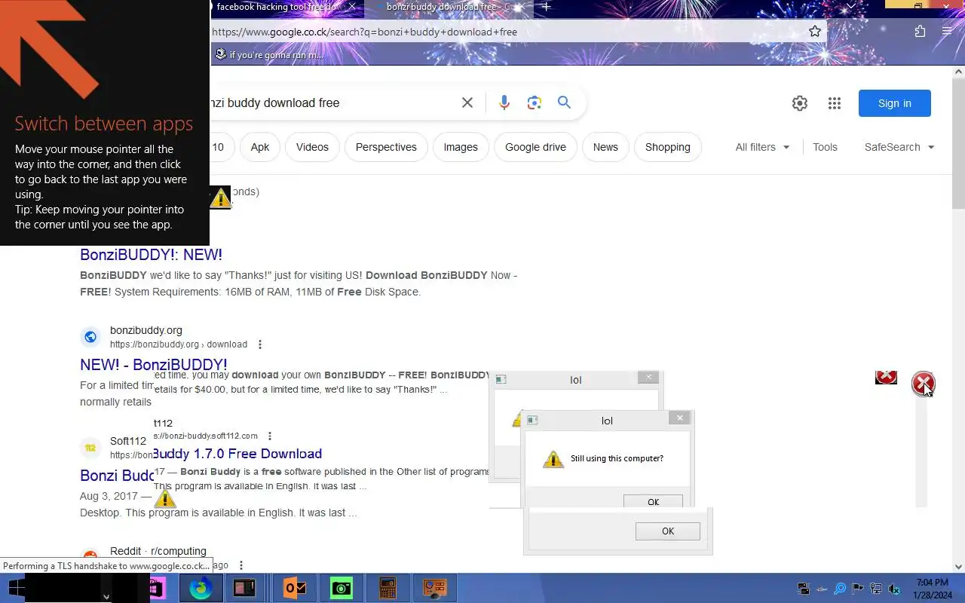Select the Google drive filter chip

(x=535, y=147)
